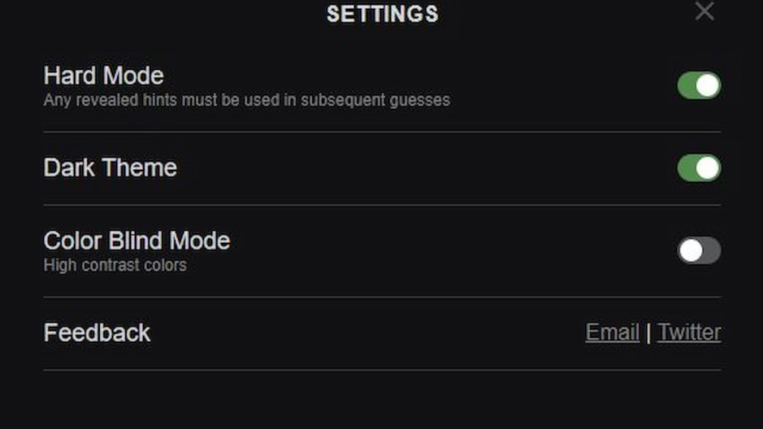Click the separator bar between Email and Twitter

tap(648, 332)
